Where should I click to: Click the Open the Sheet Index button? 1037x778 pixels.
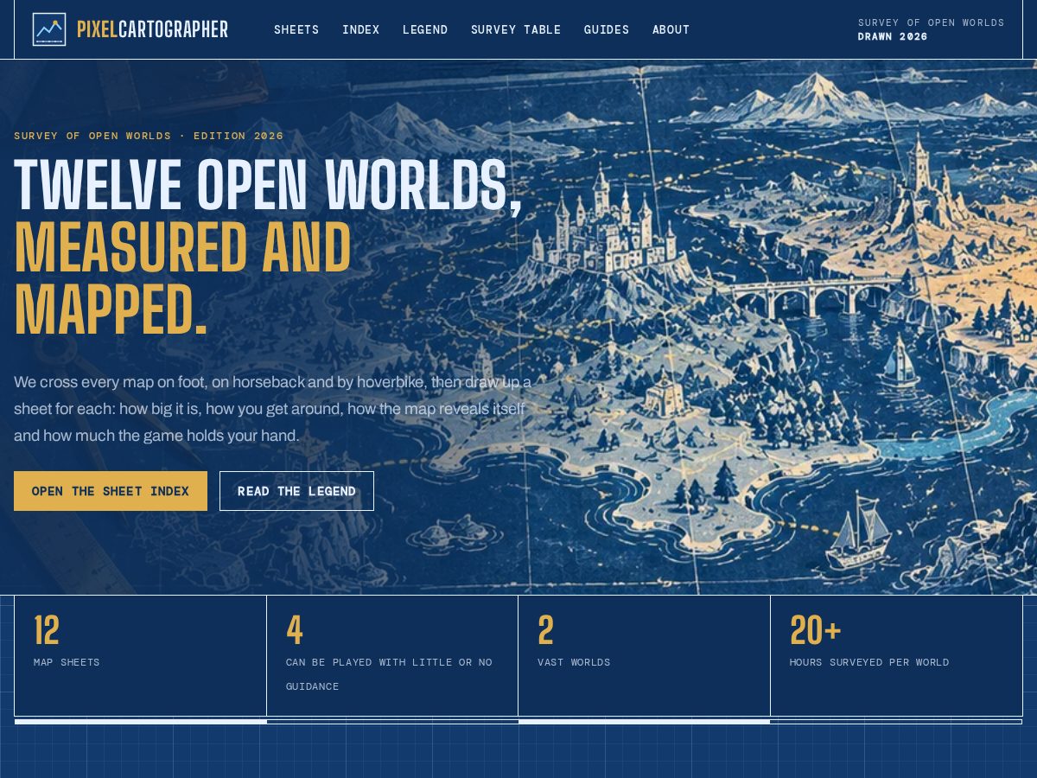(x=111, y=491)
